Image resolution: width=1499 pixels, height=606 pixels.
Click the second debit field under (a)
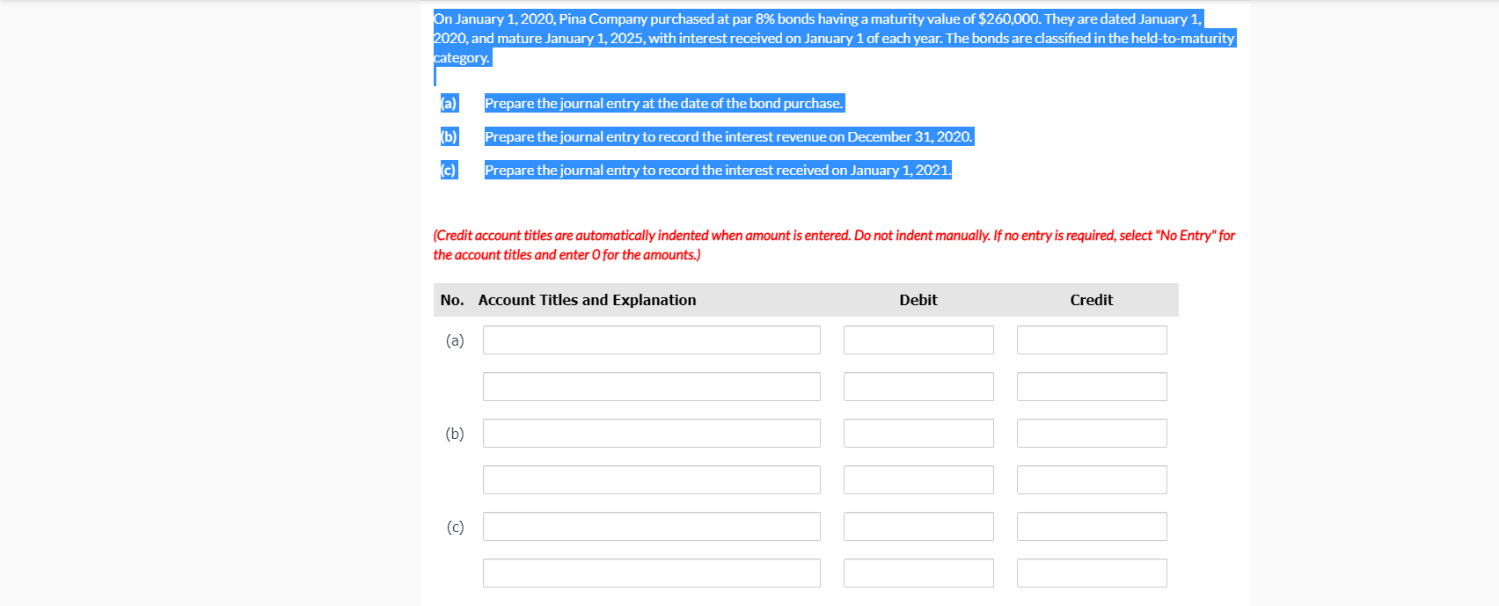[918, 387]
